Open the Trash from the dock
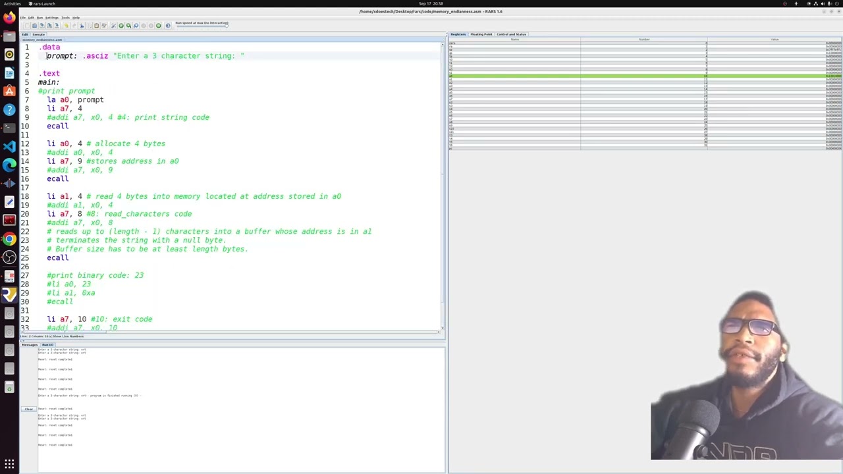Screen dimensions: 843x474 click(x=9, y=388)
